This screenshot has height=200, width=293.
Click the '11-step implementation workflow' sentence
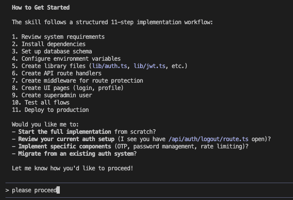112,22
